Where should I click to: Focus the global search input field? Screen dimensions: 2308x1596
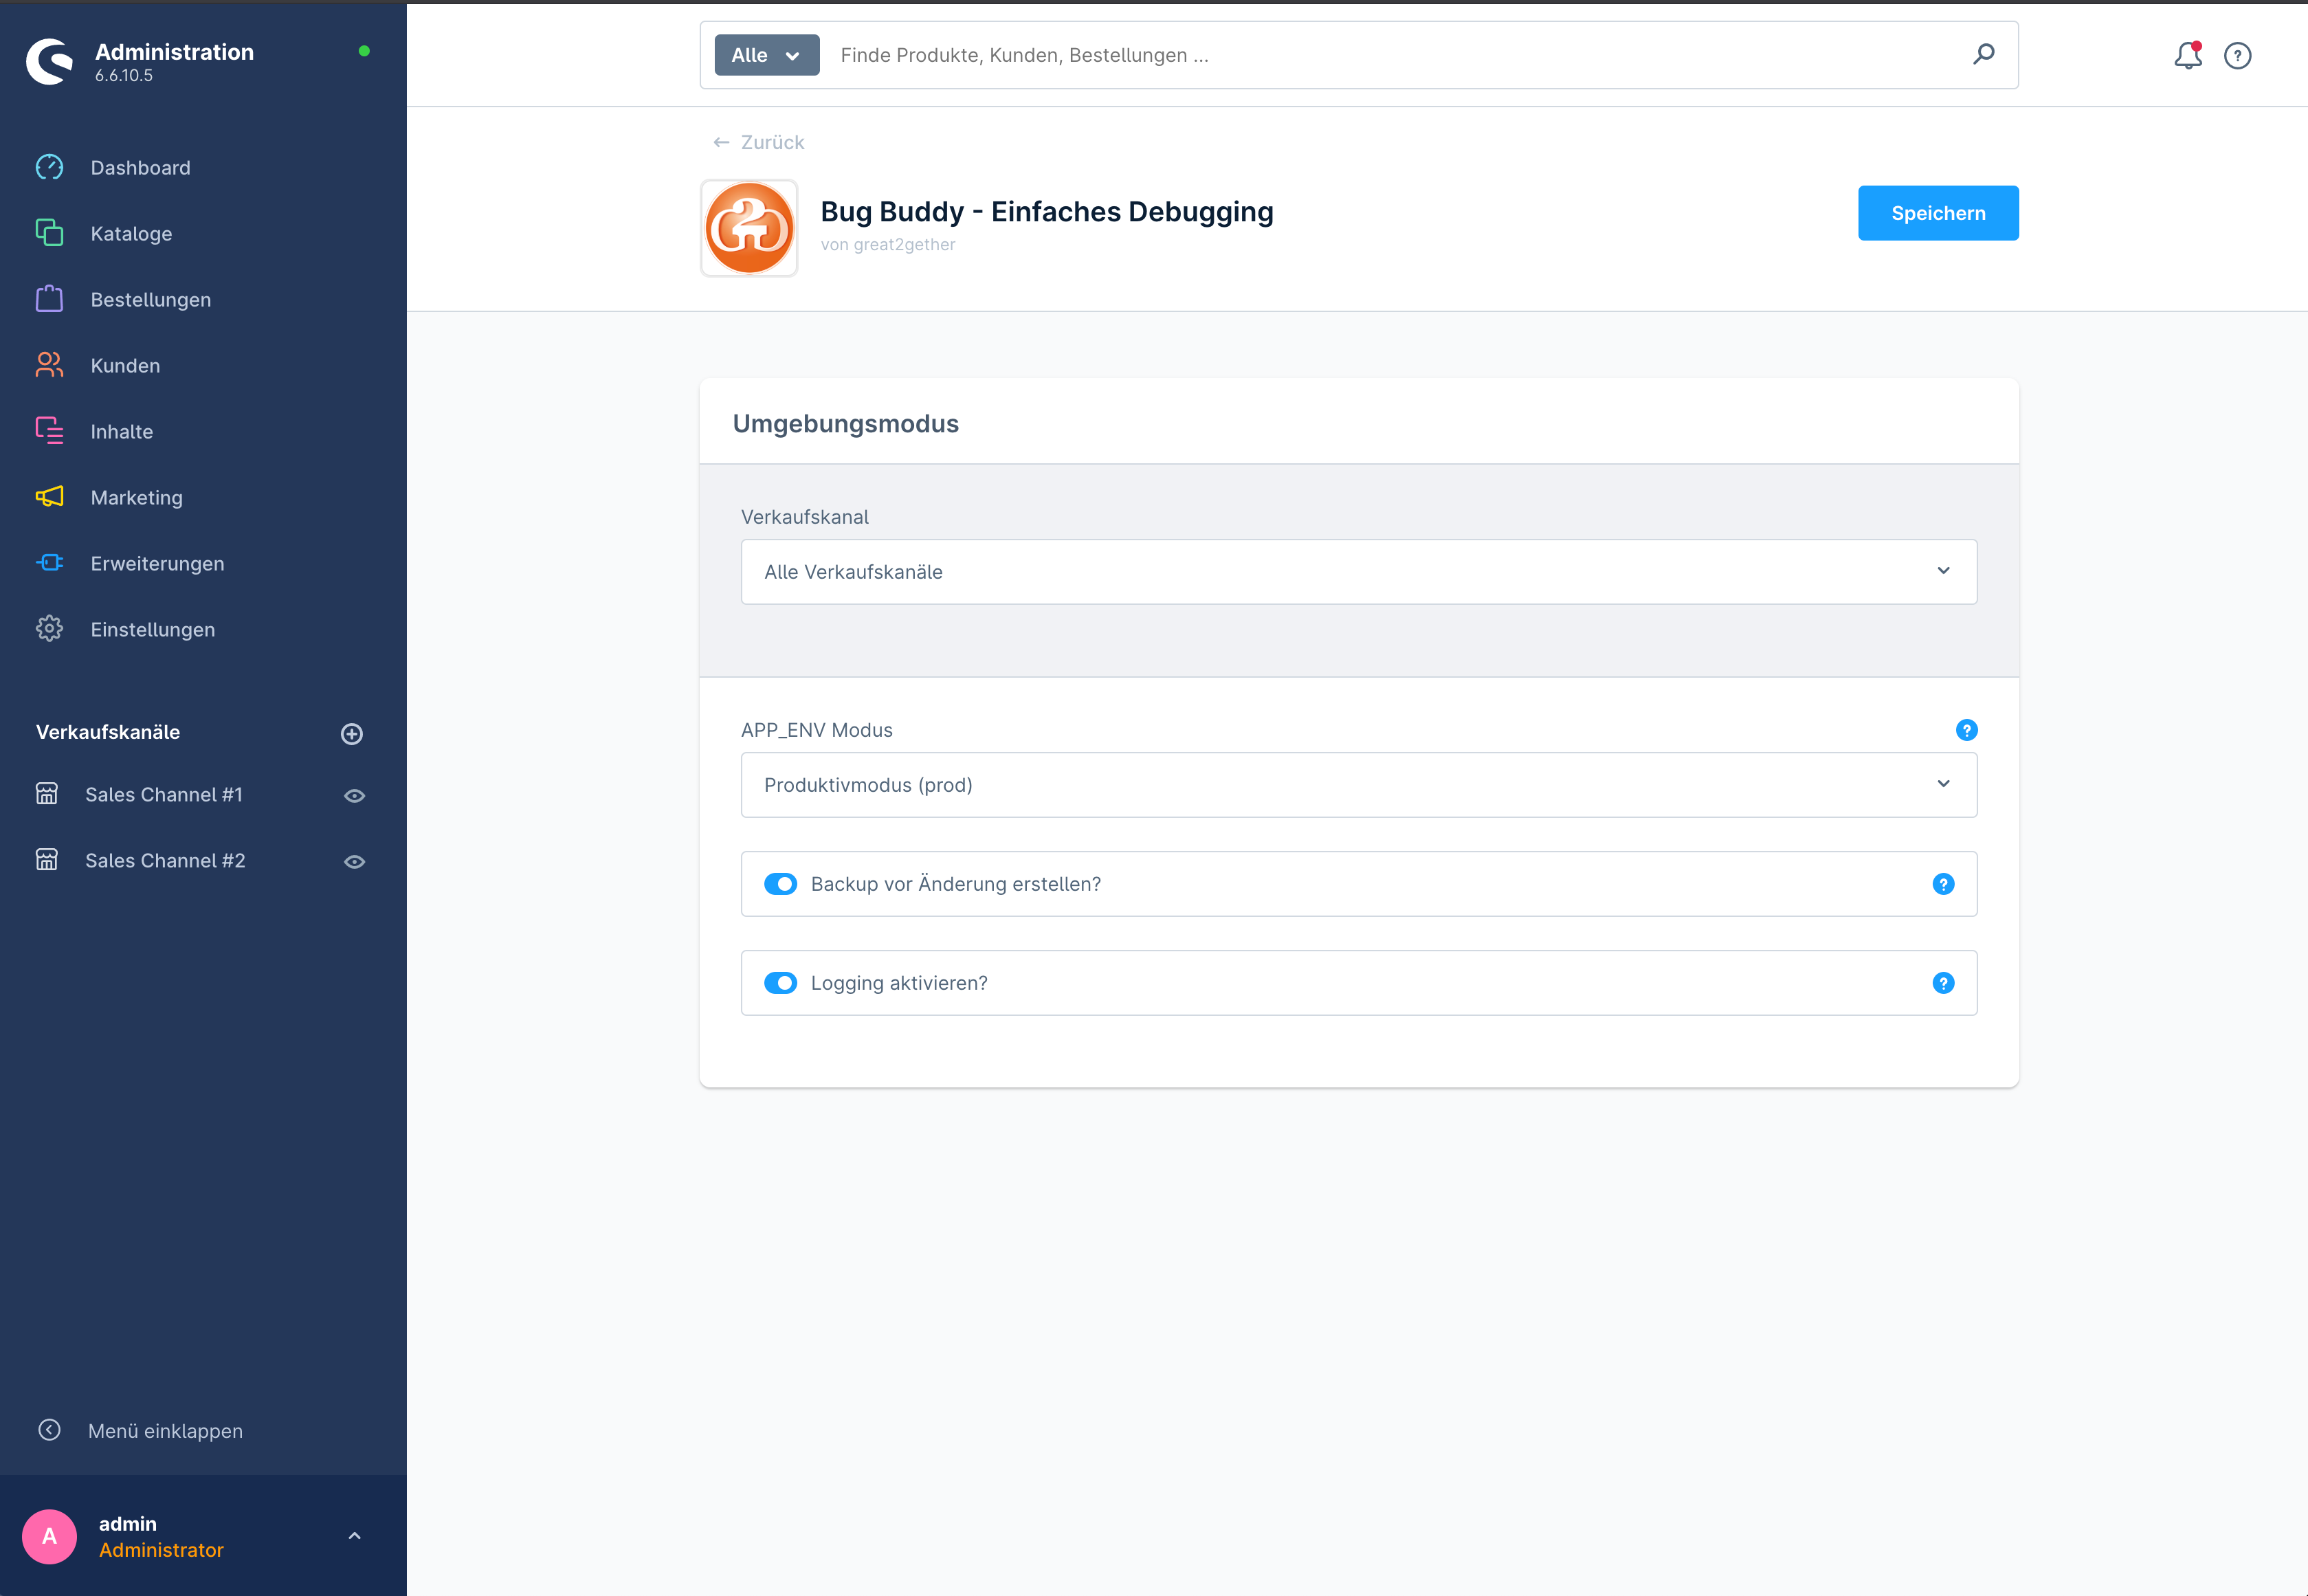[x=1390, y=55]
